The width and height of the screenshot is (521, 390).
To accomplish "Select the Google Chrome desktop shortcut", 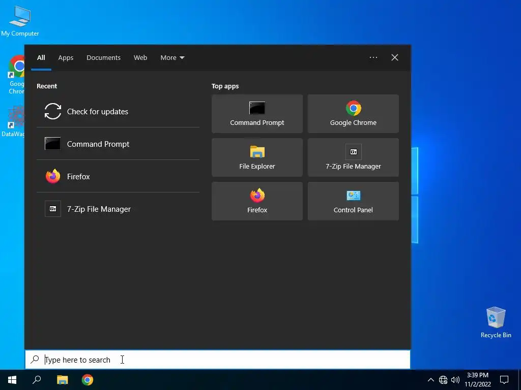I will point(16,75).
